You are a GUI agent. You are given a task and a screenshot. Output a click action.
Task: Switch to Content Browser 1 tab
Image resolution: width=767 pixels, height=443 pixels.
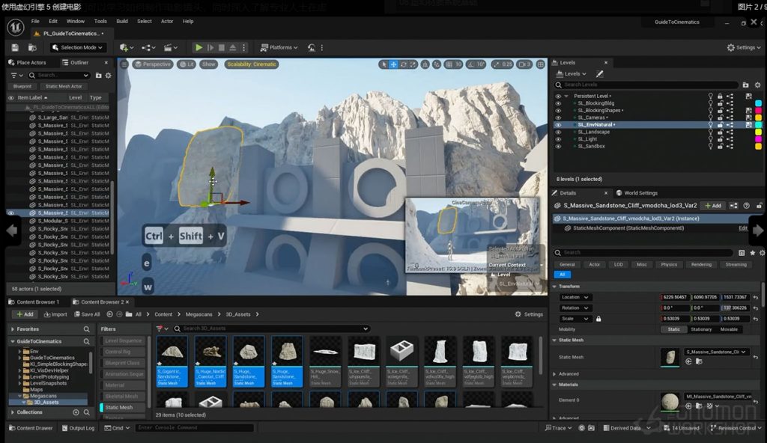[x=34, y=302]
